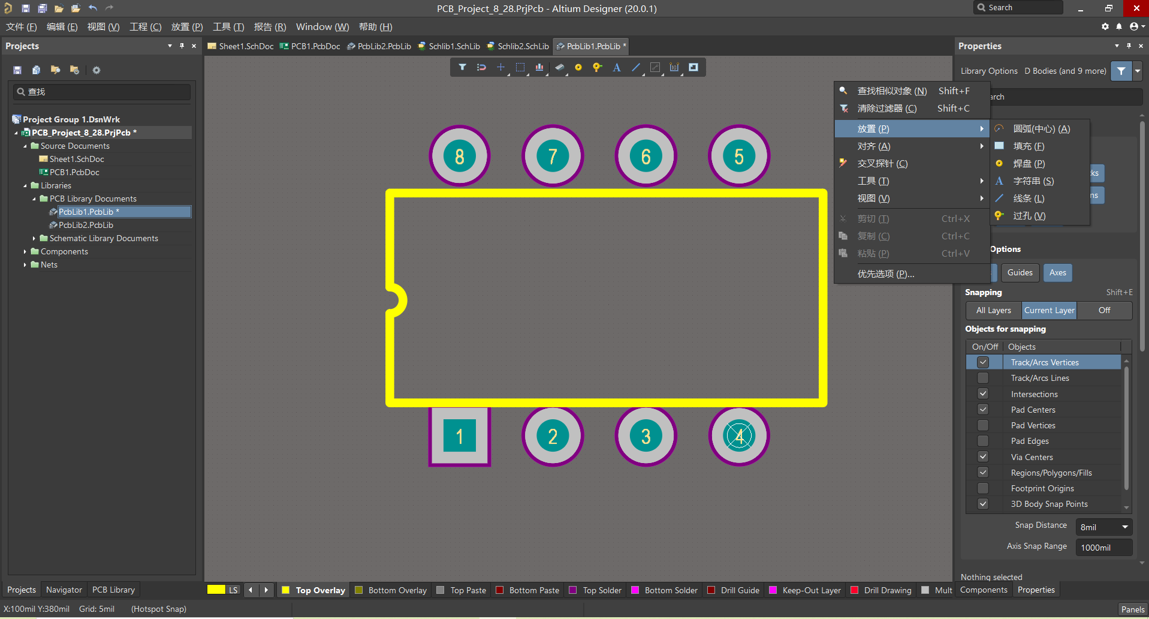Expand the Nets folder in the project tree

[25, 265]
